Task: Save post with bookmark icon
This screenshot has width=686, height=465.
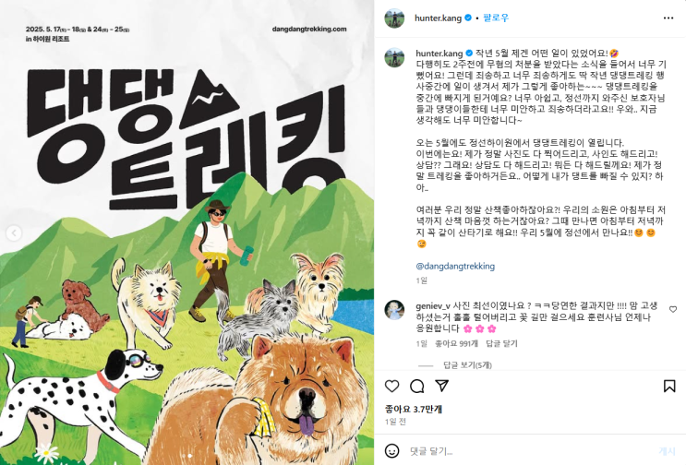Action: point(669,386)
